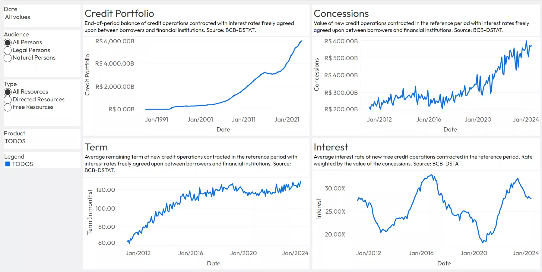Screen dimensions: 542x272
Task: Choose Legal Persons audience filter
Action: 8,50
